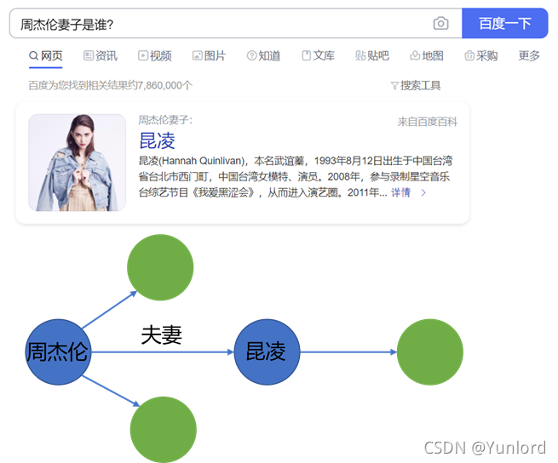558x463 pixels.
Task: Switch to the 资讯 tab
Action: [101, 56]
